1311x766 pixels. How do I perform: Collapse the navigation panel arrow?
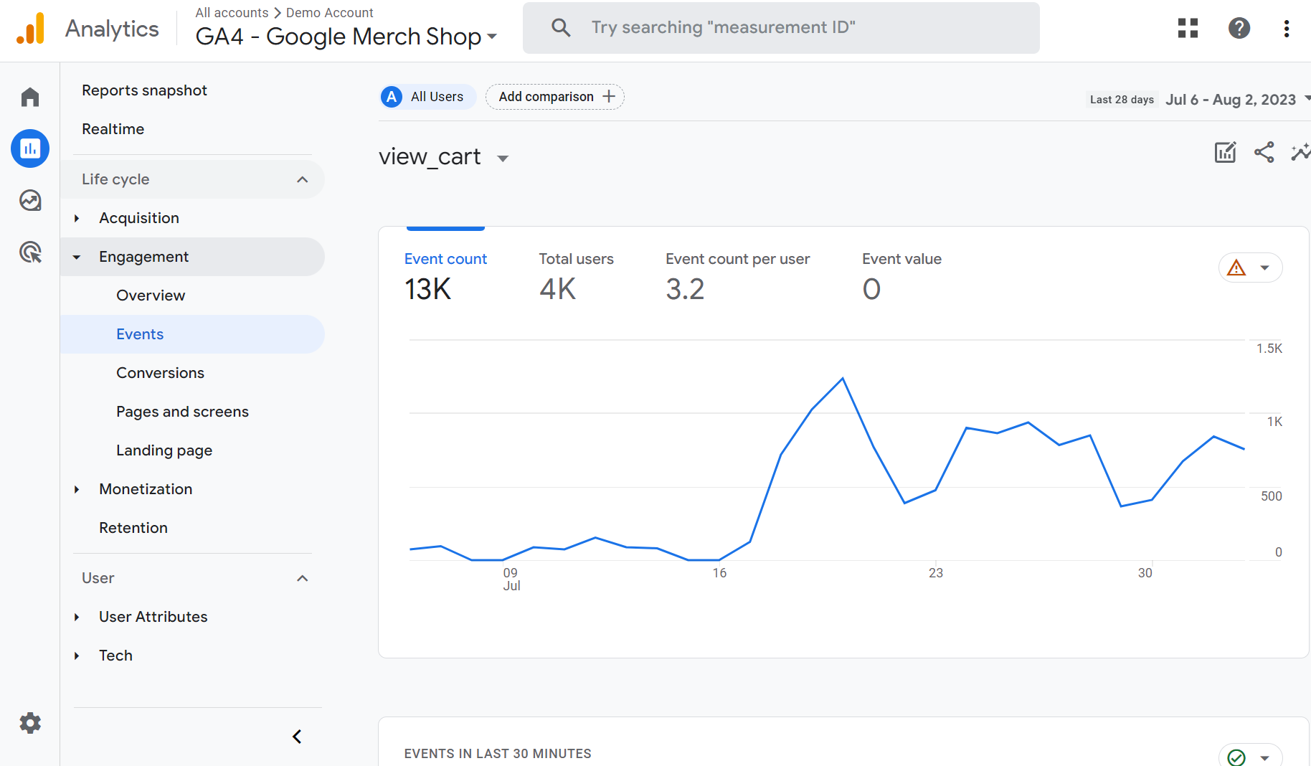click(x=297, y=737)
